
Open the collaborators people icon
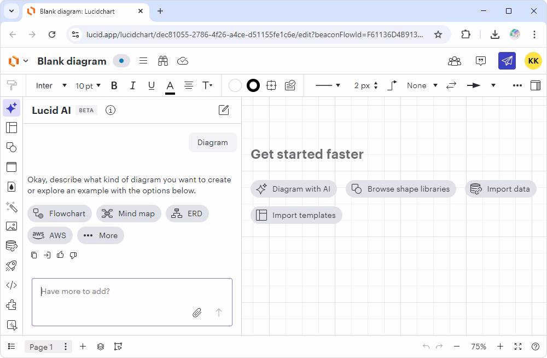pyautogui.click(x=454, y=61)
